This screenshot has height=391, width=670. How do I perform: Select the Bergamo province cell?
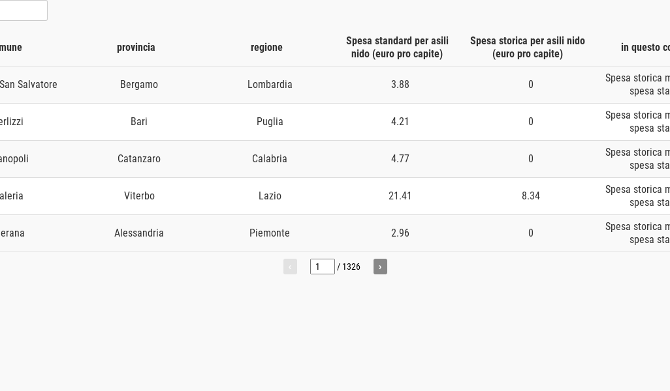point(139,85)
